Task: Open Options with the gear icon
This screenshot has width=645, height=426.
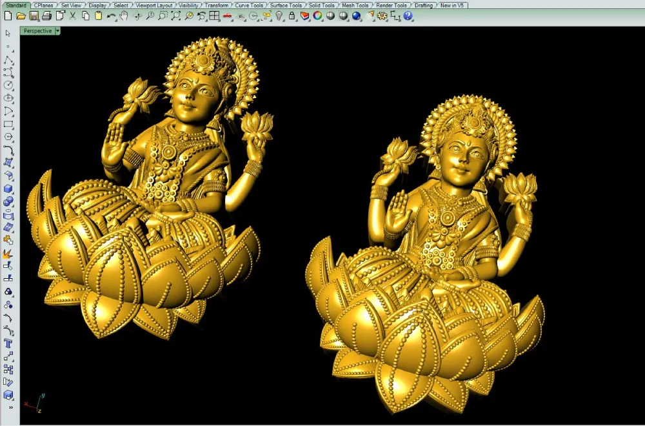Action: point(382,16)
